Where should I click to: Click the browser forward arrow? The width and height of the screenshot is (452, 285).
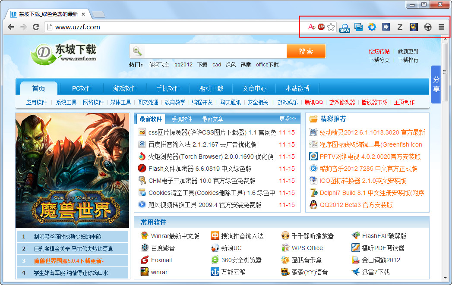tap(23, 27)
